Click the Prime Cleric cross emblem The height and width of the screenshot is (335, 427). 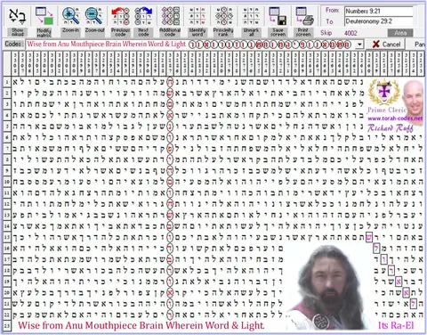[x=384, y=93]
